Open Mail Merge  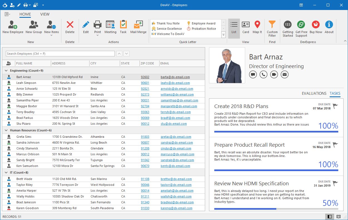click(x=138, y=27)
